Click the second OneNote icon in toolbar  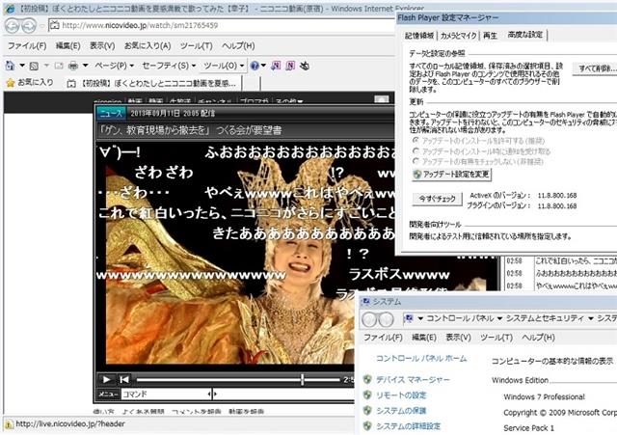[290, 66]
